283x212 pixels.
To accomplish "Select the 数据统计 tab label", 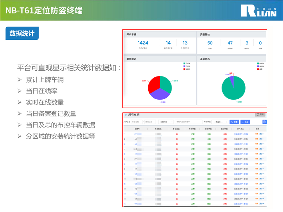I will click(22, 33).
